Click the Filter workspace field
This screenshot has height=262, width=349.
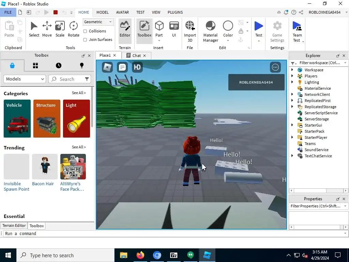(320, 63)
